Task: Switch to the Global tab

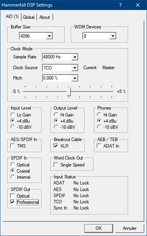Action: click(x=28, y=17)
